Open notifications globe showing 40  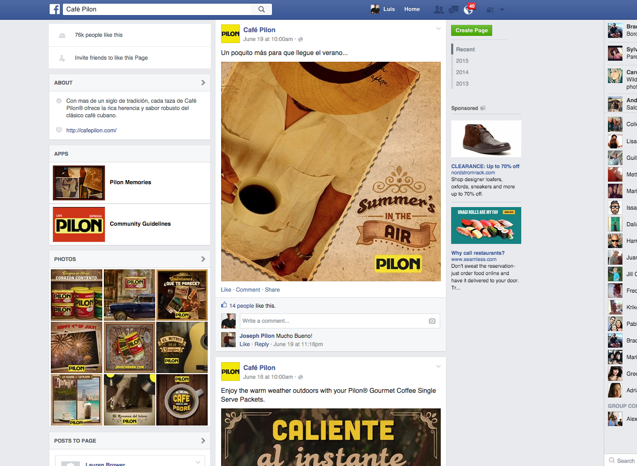pos(469,9)
